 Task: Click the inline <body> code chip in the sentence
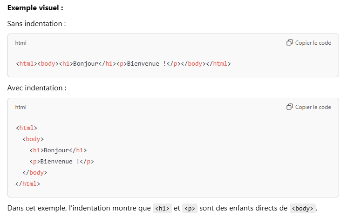(302, 209)
